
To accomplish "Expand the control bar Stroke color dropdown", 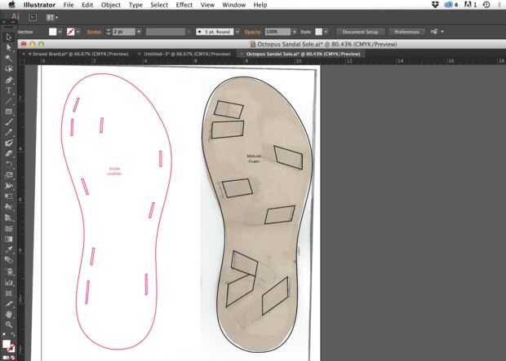I will 78,32.
